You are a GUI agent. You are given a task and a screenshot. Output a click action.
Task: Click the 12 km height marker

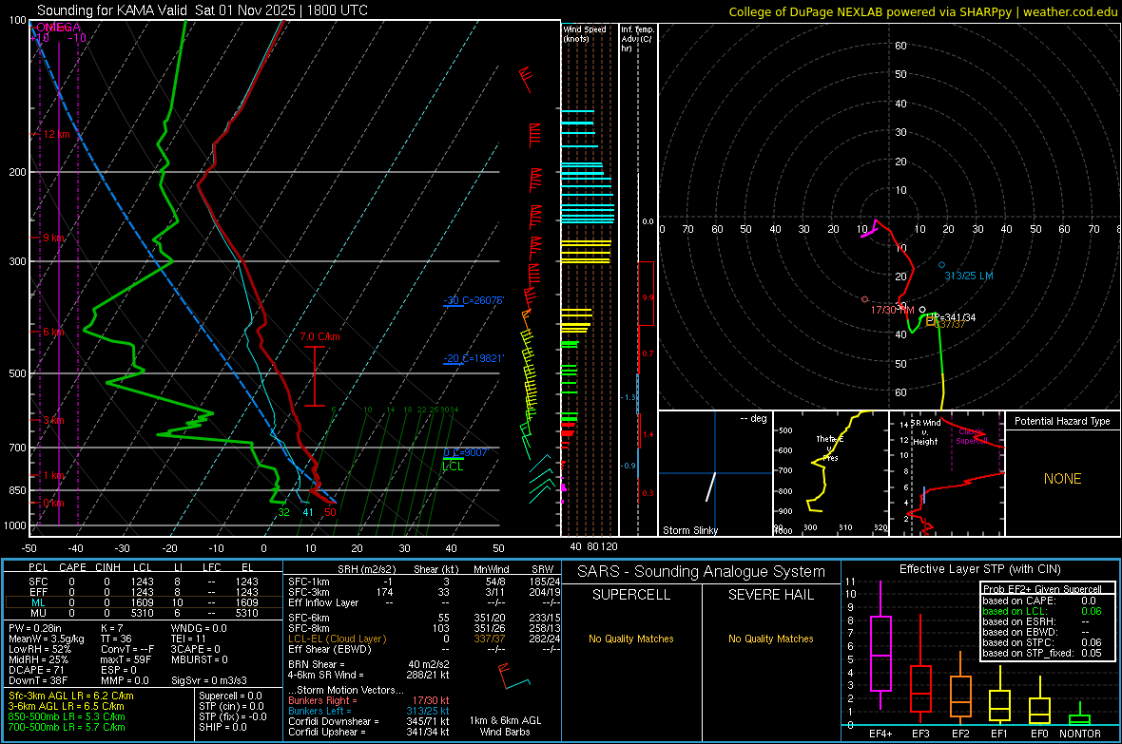56,134
